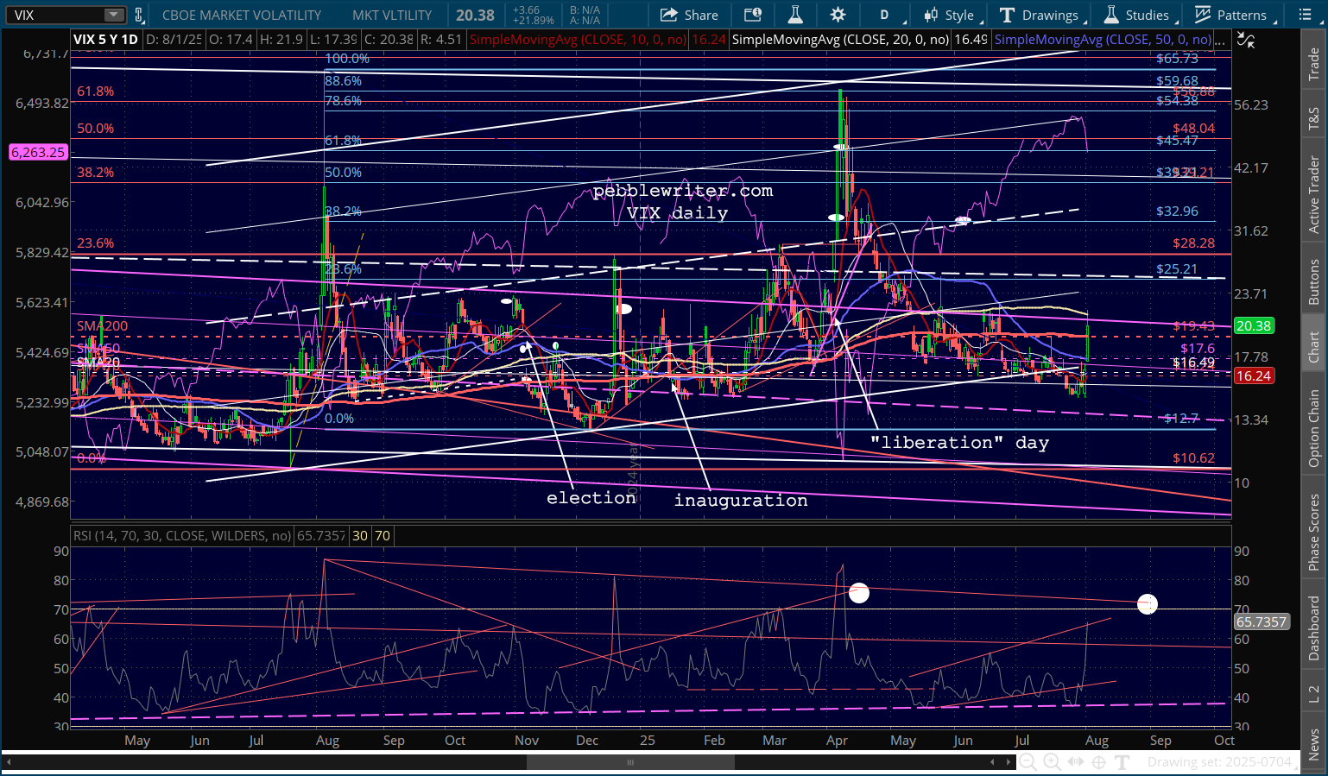This screenshot has width=1328, height=776.
Task: Open the Studies menu
Action: [1135, 15]
